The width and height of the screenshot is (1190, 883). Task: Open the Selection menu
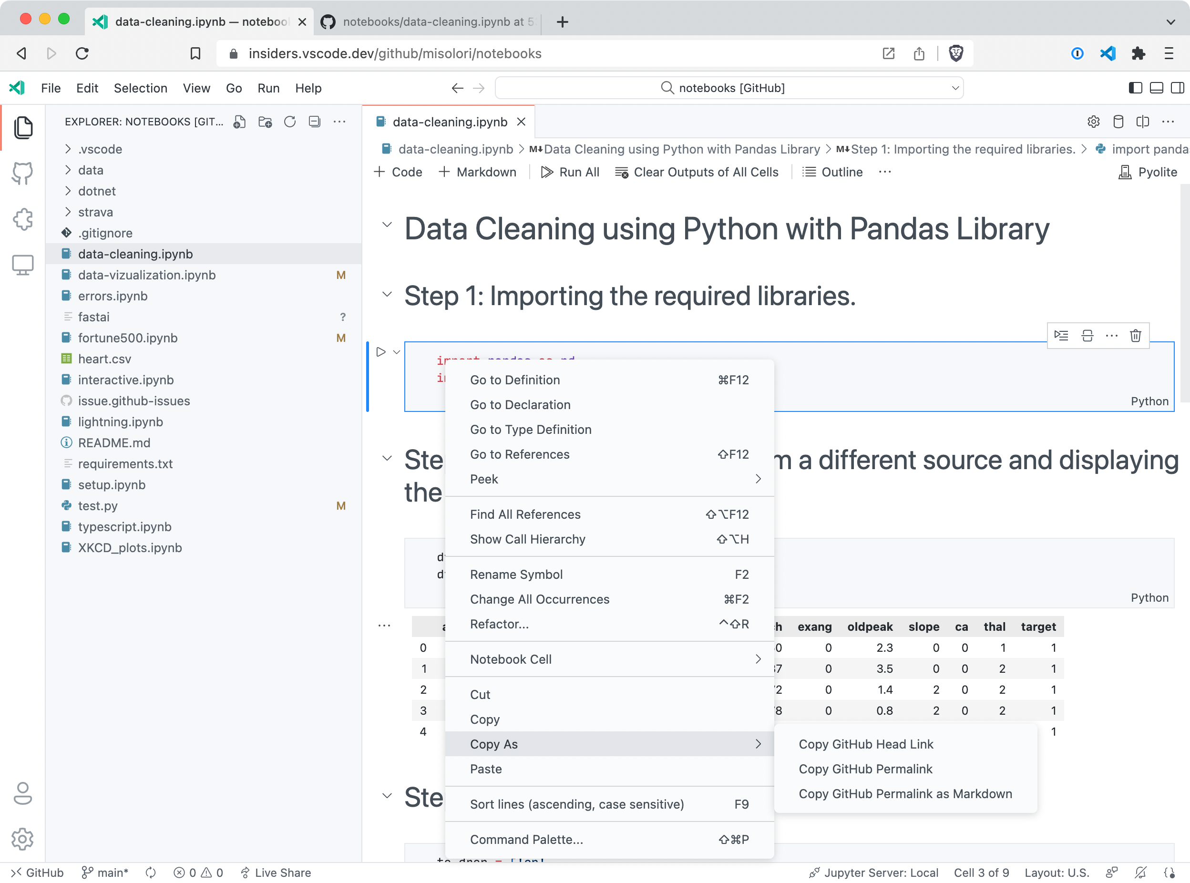pos(140,88)
